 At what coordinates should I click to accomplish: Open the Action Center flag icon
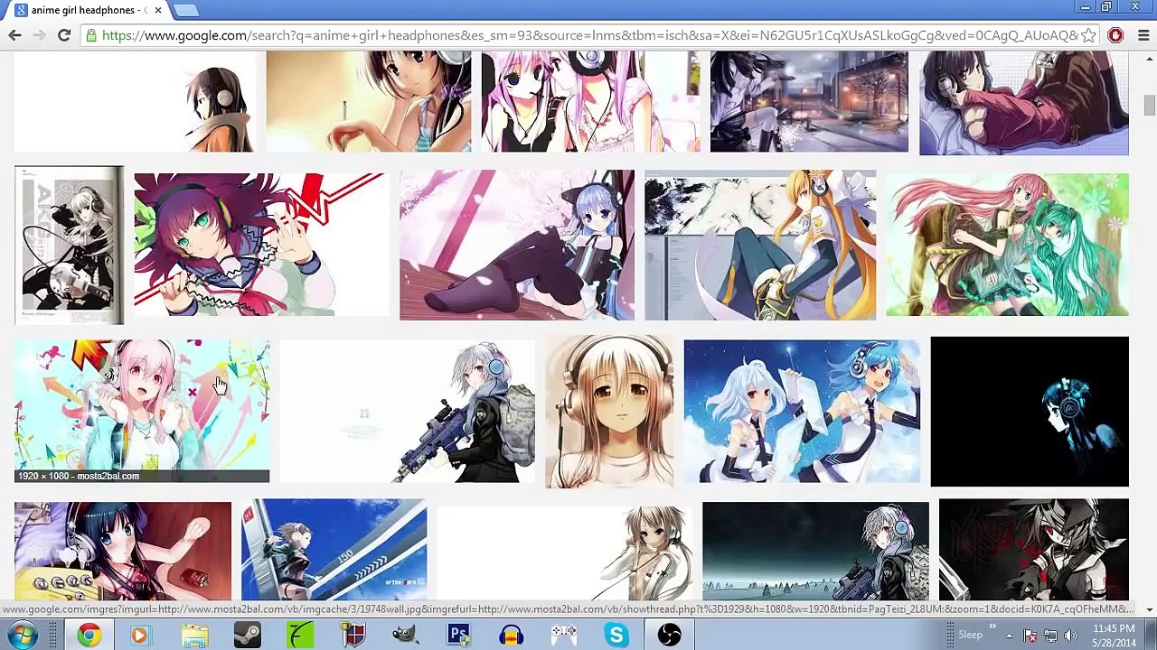coord(1030,636)
